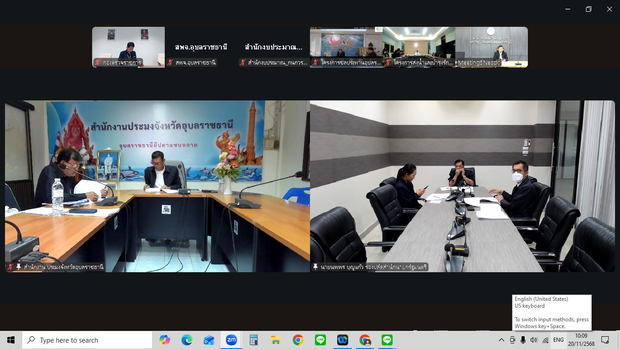The height and width of the screenshot is (349, 620).
Task: Restore down the Zoom meeting window
Action: (x=589, y=9)
